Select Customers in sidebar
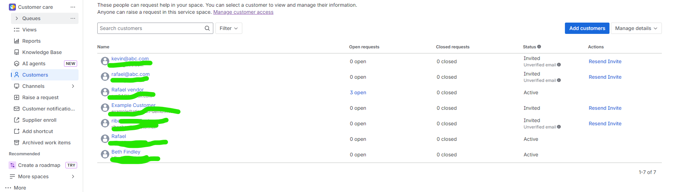 click(45, 75)
